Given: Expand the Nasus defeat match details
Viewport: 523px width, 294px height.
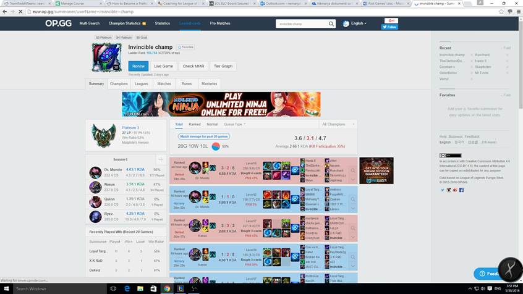Looking at the screenshot, I should coord(353,238).
